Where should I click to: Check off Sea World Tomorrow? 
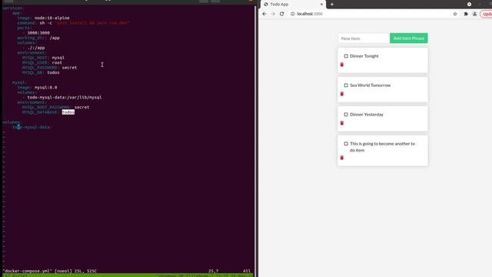(x=346, y=85)
